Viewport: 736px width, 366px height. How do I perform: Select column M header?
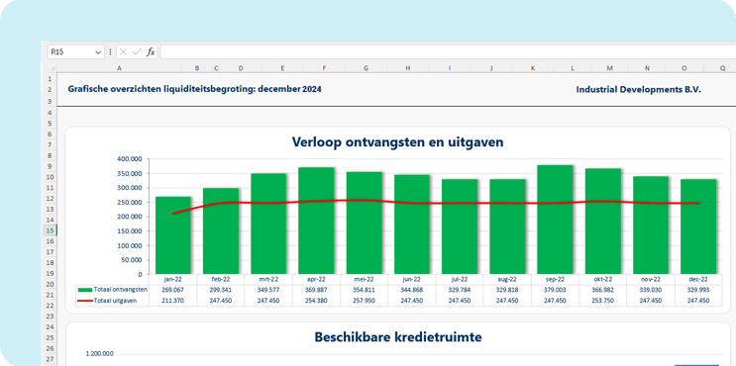[609, 68]
